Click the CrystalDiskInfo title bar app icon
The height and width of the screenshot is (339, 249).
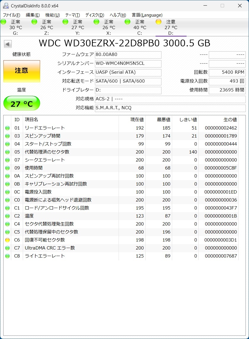click(x=6, y=6)
